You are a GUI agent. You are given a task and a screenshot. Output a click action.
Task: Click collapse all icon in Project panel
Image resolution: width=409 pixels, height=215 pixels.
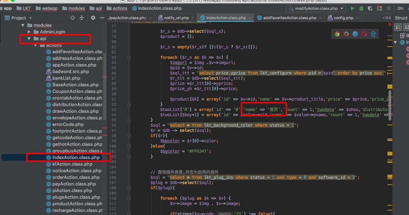pos(82,18)
